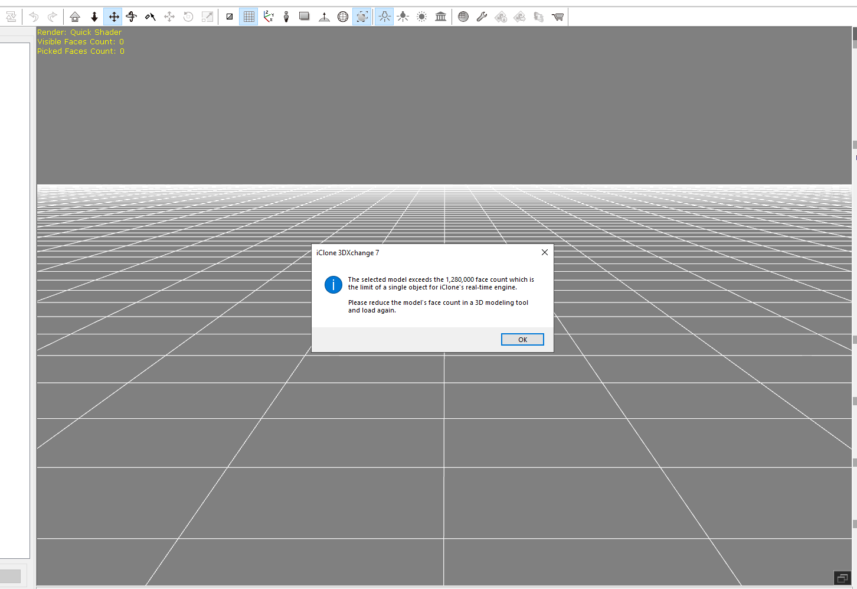Click the dark spot light icon

tap(403, 17)
